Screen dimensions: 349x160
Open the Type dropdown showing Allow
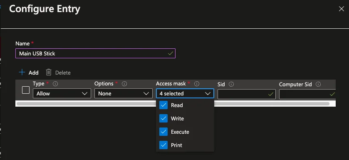point(62,94)
